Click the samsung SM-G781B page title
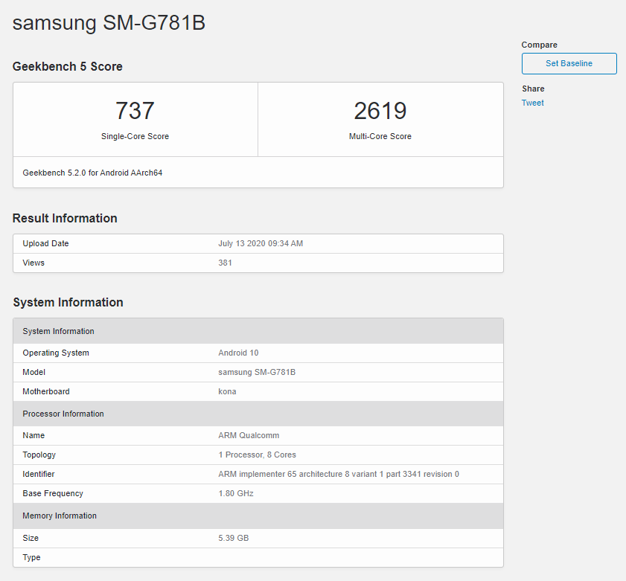 pos(109,23)
